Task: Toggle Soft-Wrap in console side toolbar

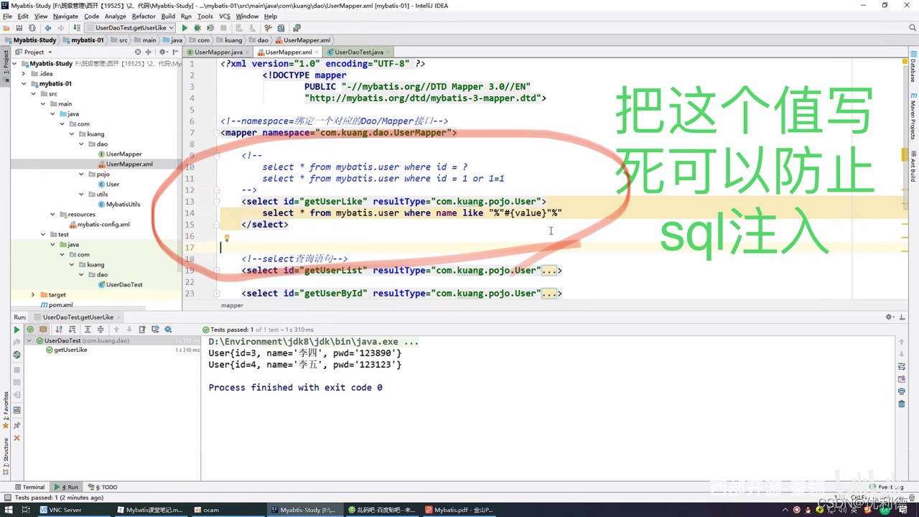Action: [x=902, y=366]
